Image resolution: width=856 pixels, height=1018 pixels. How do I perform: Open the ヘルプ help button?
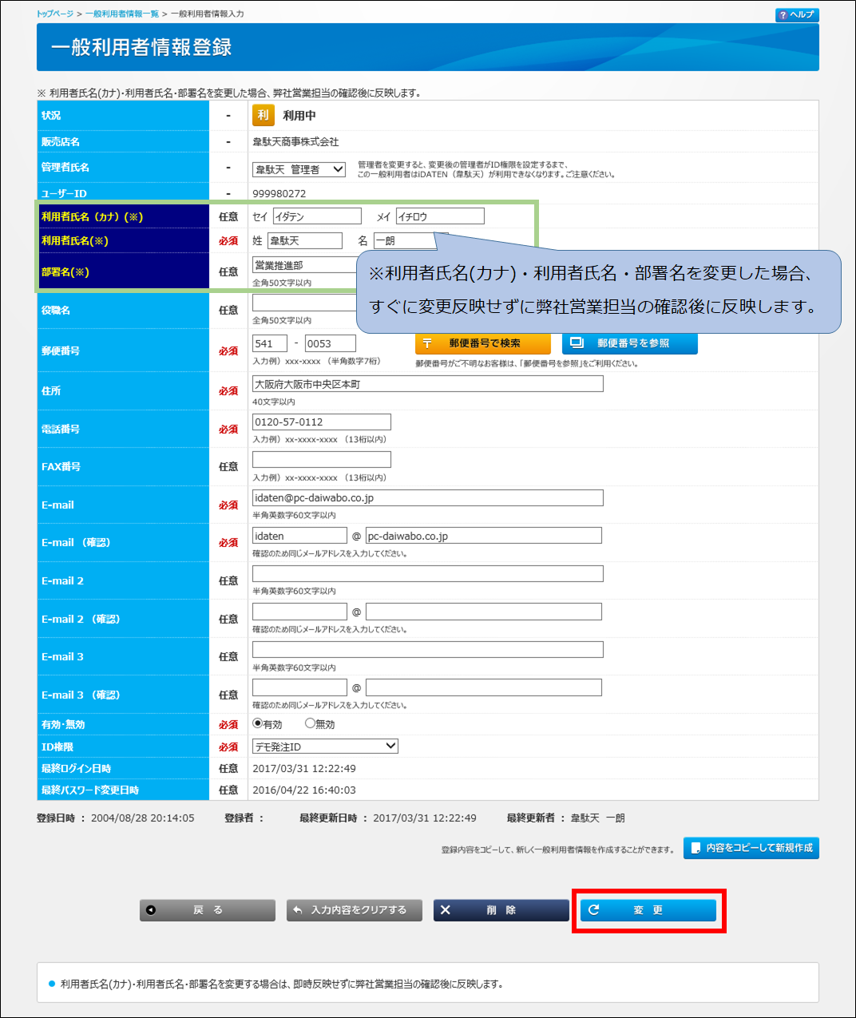pyautogui.click(x=796, y=15)
